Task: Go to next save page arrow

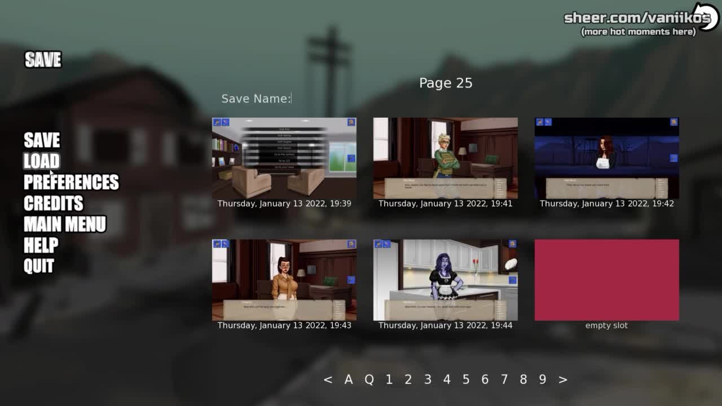Action: click(562, 379)
